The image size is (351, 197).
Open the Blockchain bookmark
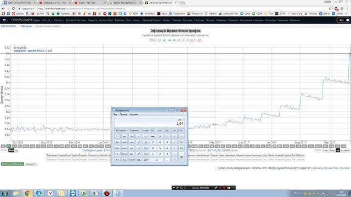[148, 14]
